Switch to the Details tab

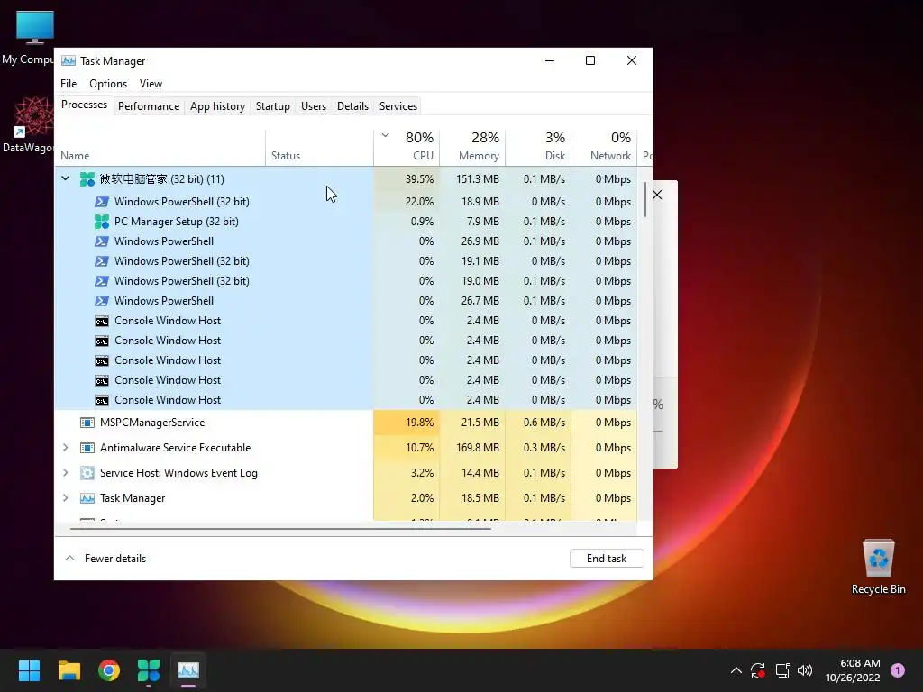click(352, 106)
